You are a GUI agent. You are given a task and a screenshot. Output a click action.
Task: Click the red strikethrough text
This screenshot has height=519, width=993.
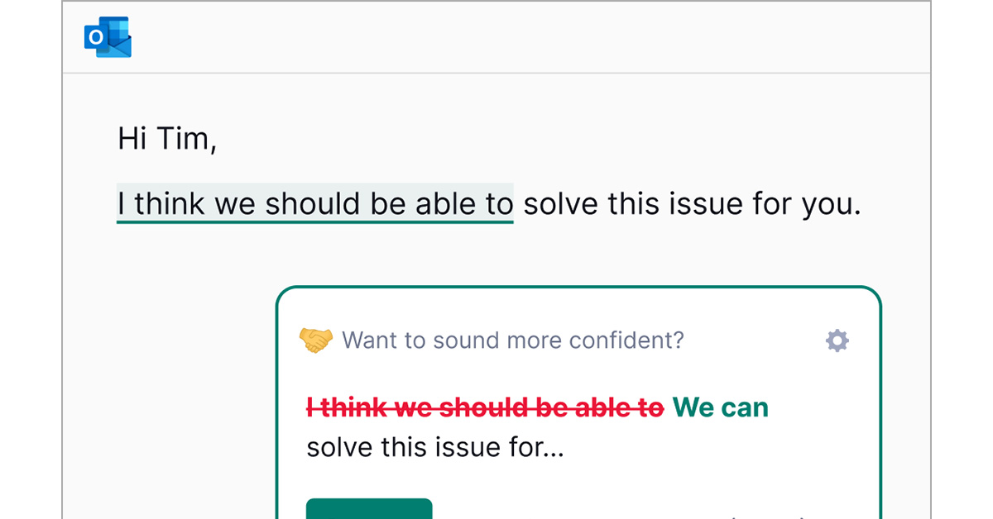tap(485, 407)
